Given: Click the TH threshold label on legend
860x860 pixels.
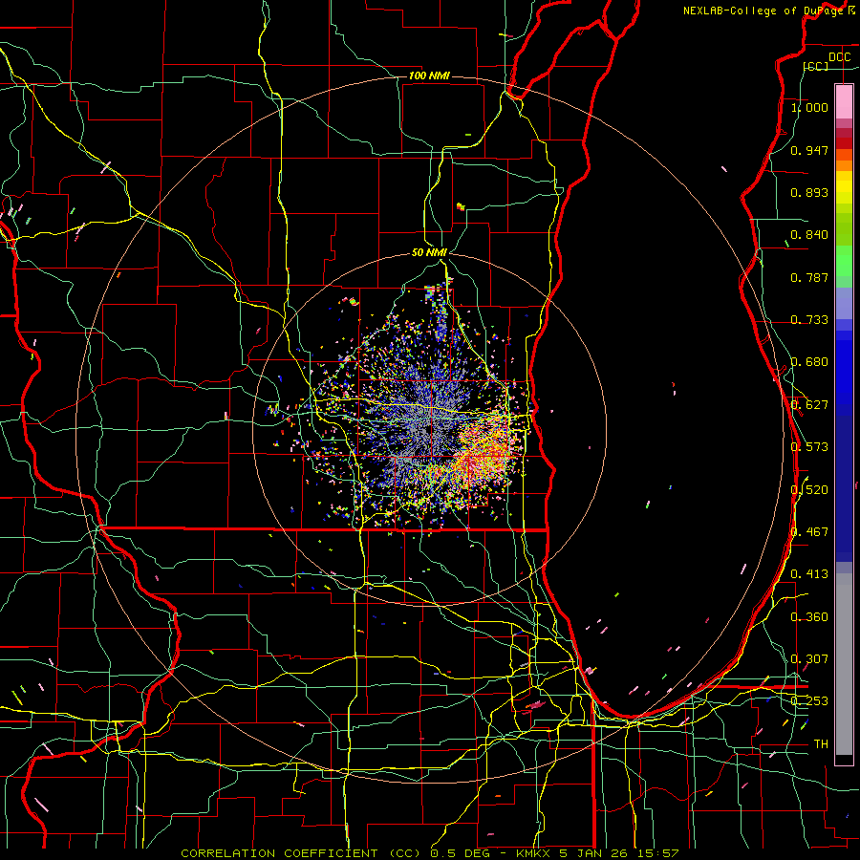Looking at the screenshot, I should 821,744.
